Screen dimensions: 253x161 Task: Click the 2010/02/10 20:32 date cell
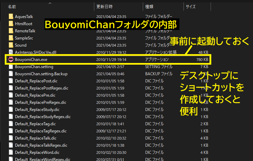pos(111,138)
